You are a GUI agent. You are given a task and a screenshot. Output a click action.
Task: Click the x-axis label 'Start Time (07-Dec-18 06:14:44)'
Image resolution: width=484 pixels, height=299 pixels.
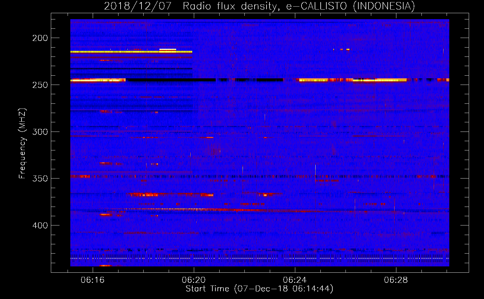point(259,289)
